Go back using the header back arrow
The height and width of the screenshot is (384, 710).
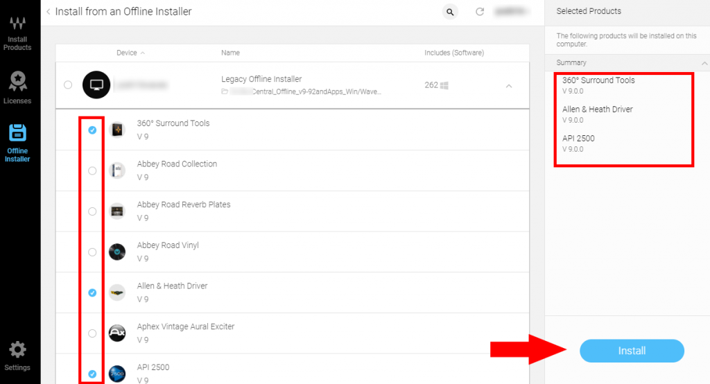click(x=48, y=12)
